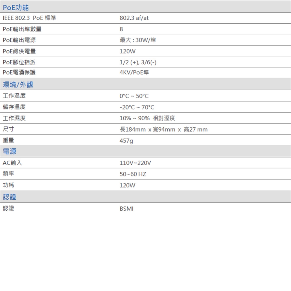Click the 50~60 HZ frequency value
Image resolution: width=291 pixels, height=291 pixels.
tap(133, 174)
